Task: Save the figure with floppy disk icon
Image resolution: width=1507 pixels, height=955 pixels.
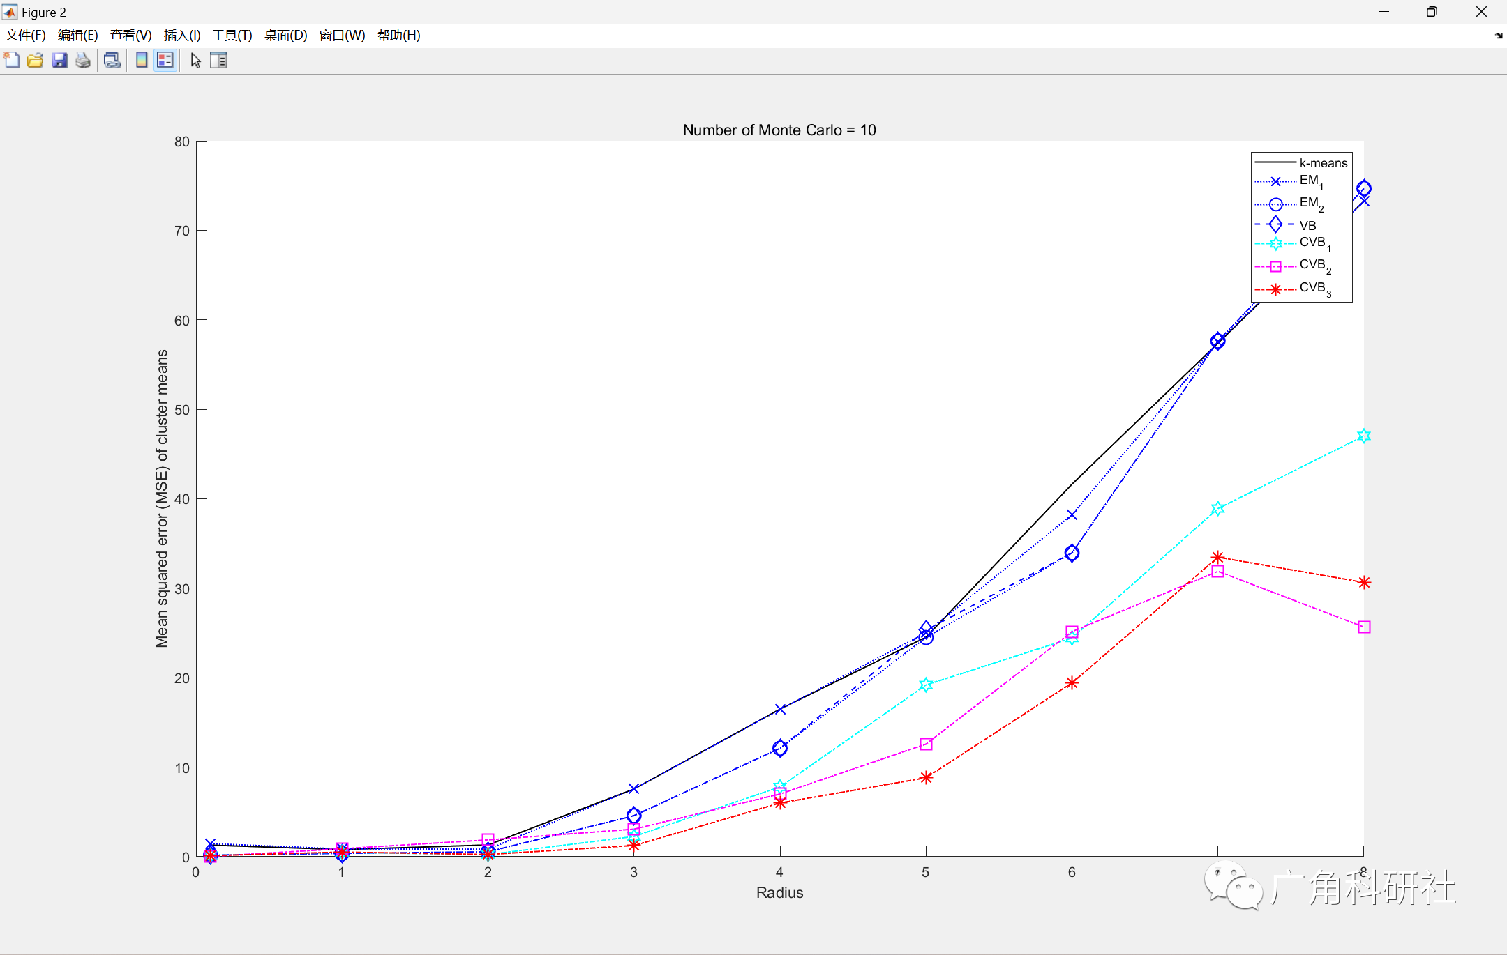Action: coord(59,61)
